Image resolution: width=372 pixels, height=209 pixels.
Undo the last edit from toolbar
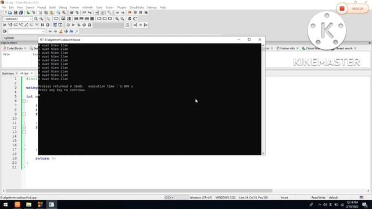tap(28, 13)
